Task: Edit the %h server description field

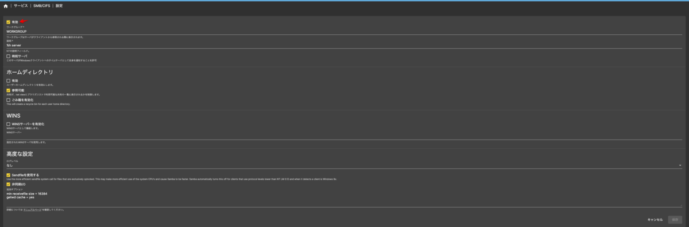Action: (344, 45)
